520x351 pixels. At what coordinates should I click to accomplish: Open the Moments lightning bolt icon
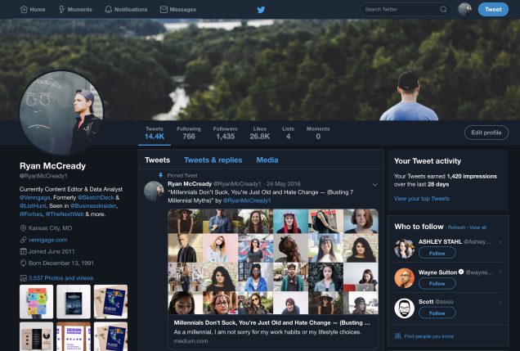(61, 9)
